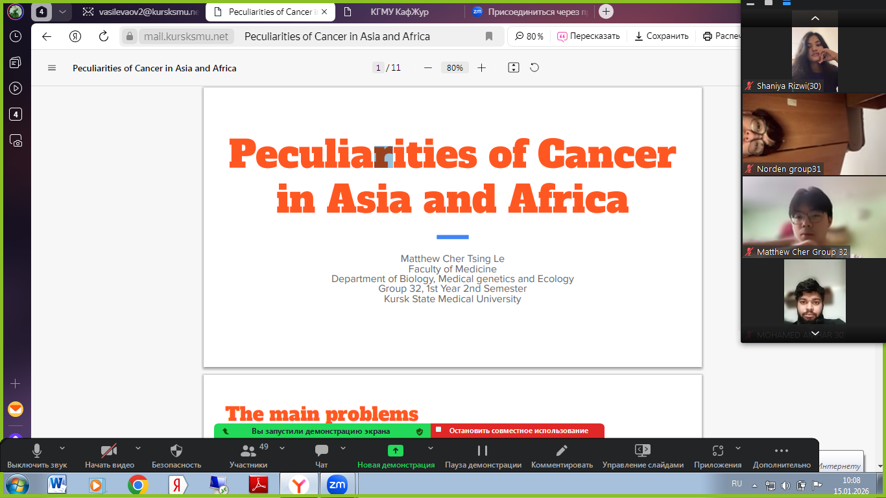Start camera with Начать видео
This screenshot has width=886, height=498.
coord(109,451)
